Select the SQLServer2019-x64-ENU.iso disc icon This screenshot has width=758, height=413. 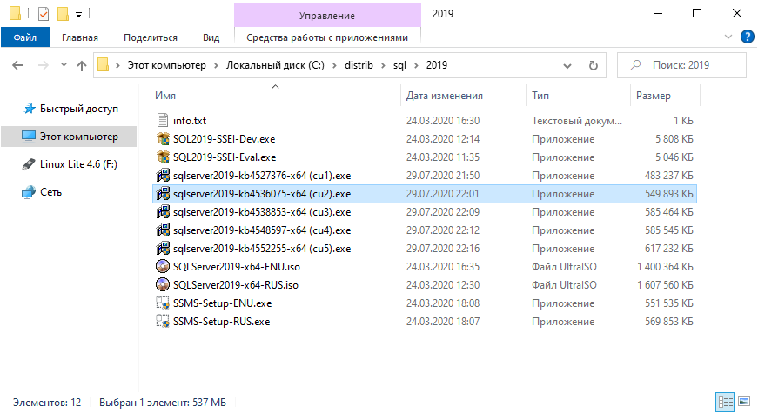[163, 267]
